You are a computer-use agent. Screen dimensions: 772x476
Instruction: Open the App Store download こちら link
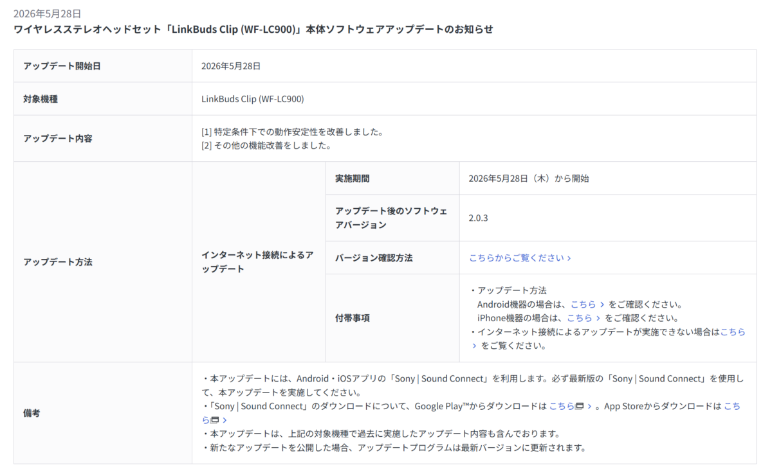pos(732,407)
